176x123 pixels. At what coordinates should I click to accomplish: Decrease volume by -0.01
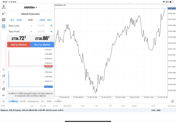(19, 20)
